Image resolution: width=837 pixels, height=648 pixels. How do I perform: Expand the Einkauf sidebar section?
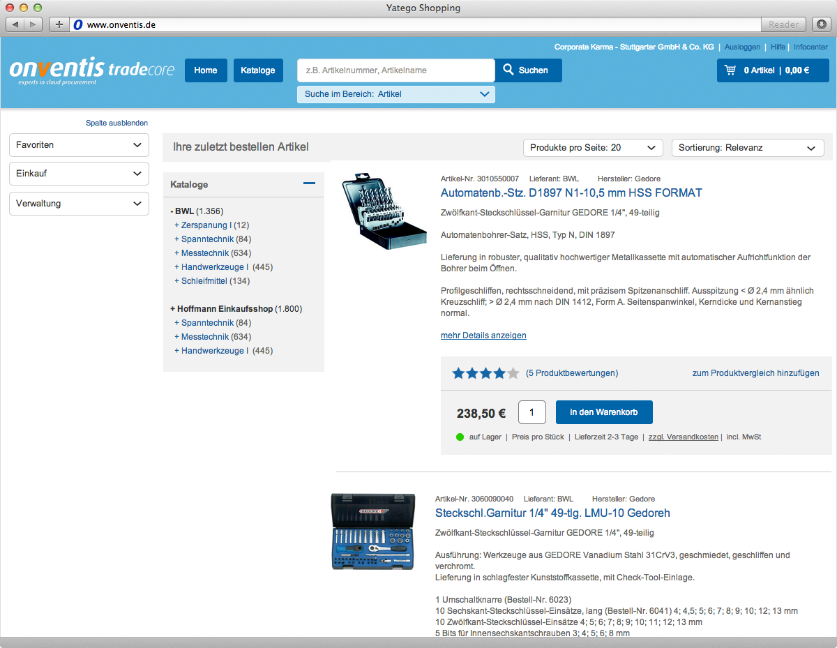tap(79, 174)
